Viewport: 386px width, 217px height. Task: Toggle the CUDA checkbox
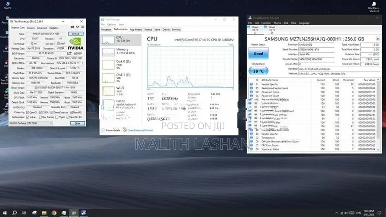[x=40, y=112]
